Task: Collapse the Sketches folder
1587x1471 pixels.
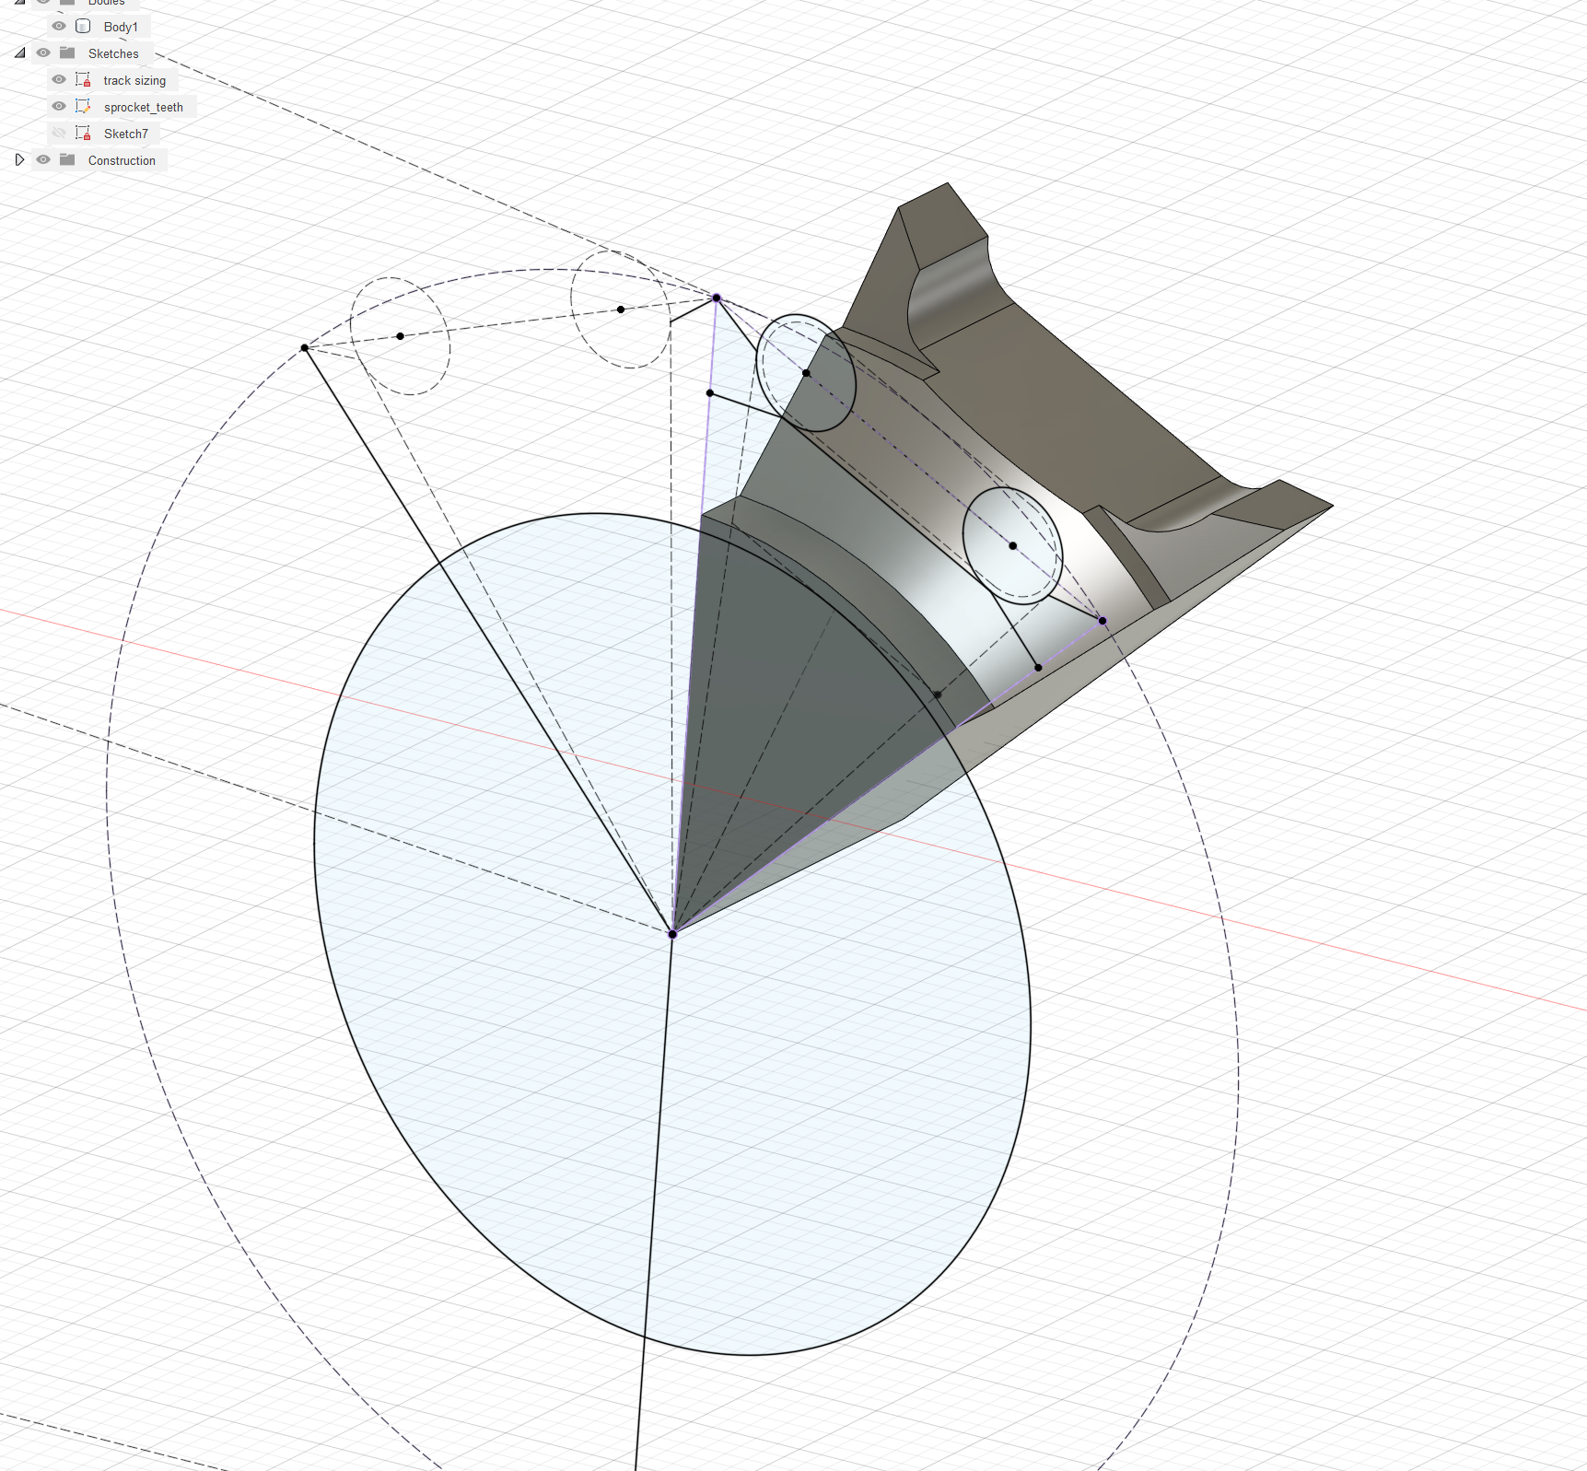Action: [20, 53]
